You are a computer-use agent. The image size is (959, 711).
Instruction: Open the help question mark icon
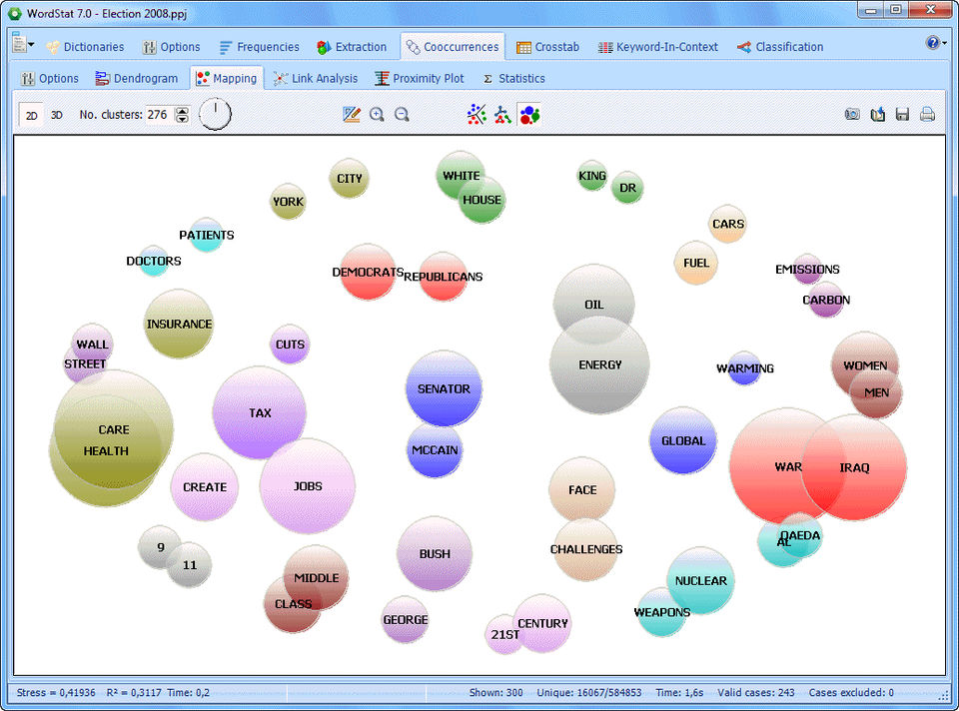click(x=933, y=43)
